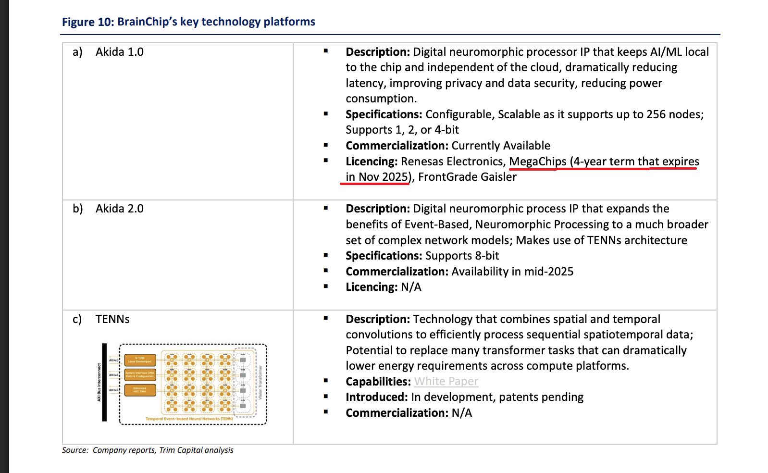This screenshot has width=768, height=473.
Task: Click the TENNs Introduced bullet label
Action: pyautogui.click(x=376, y=397)
